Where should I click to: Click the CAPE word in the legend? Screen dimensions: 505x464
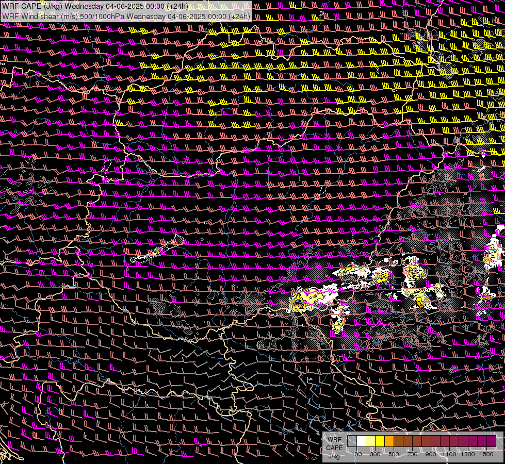[334, 448]
